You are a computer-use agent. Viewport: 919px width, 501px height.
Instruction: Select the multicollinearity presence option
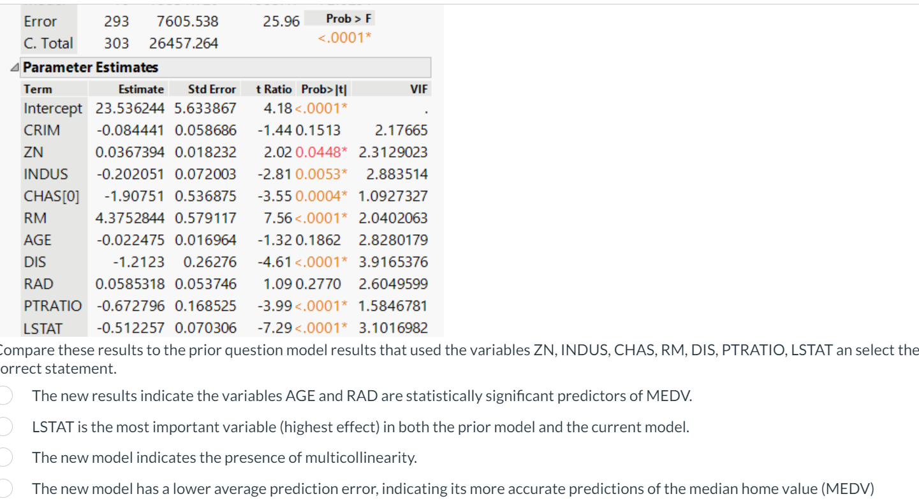point(5,458)
